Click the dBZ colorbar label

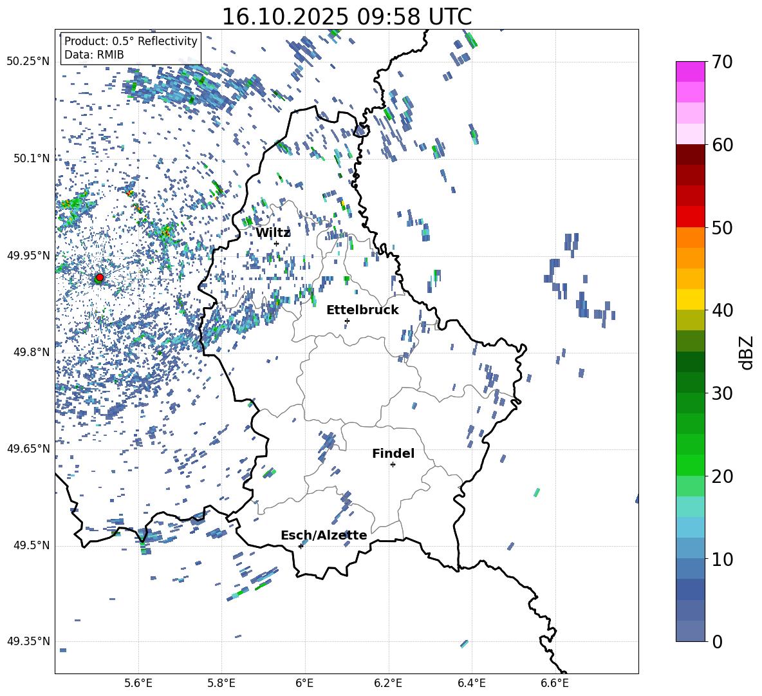tap(747, 352)
